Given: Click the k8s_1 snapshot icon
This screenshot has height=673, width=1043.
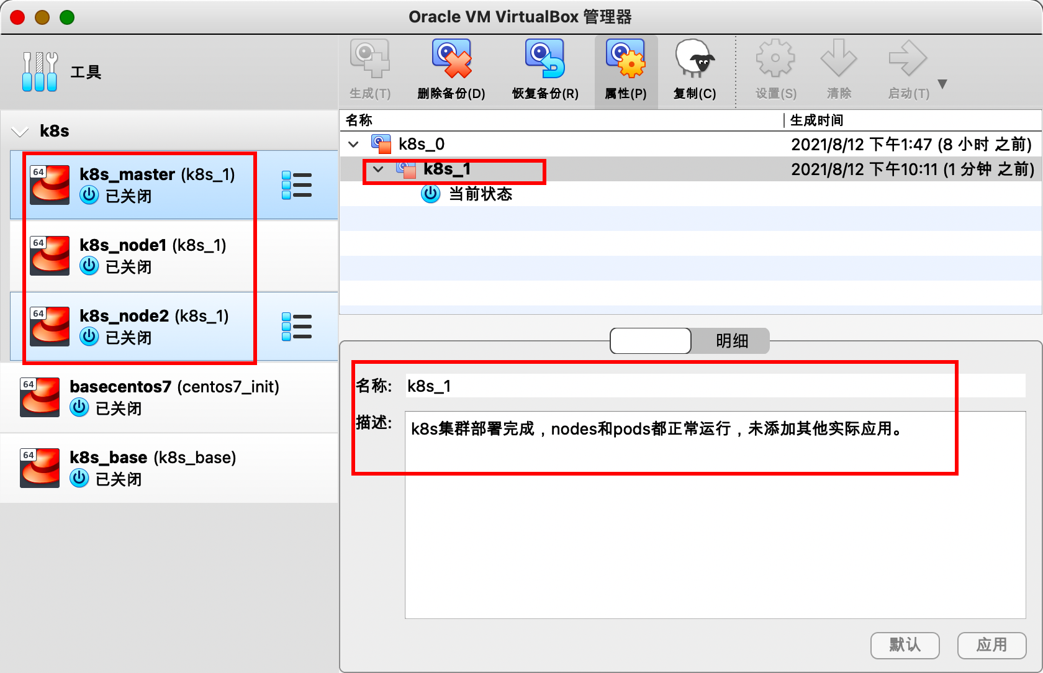Looking at the screenshot, I should tap(406, 169).
